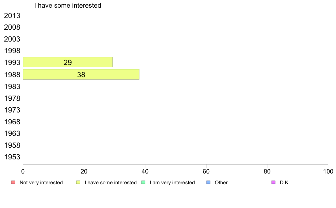
Task: Click the green I am very interested swatch
Action: (x=143, y=182)
